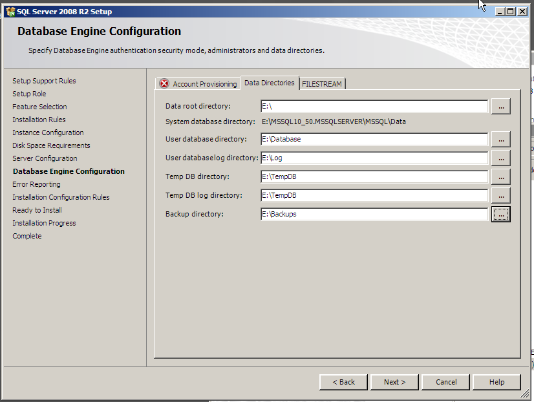Select the Ready to Install step
This screenshot has width=534, height=402.
point(37,210)
